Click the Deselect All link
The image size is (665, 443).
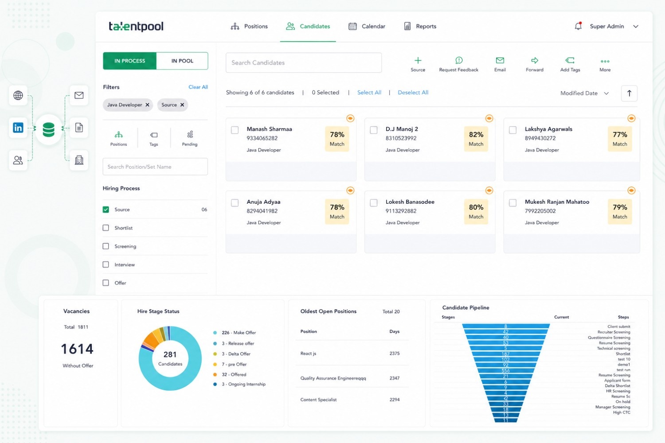tap(413, 93)
